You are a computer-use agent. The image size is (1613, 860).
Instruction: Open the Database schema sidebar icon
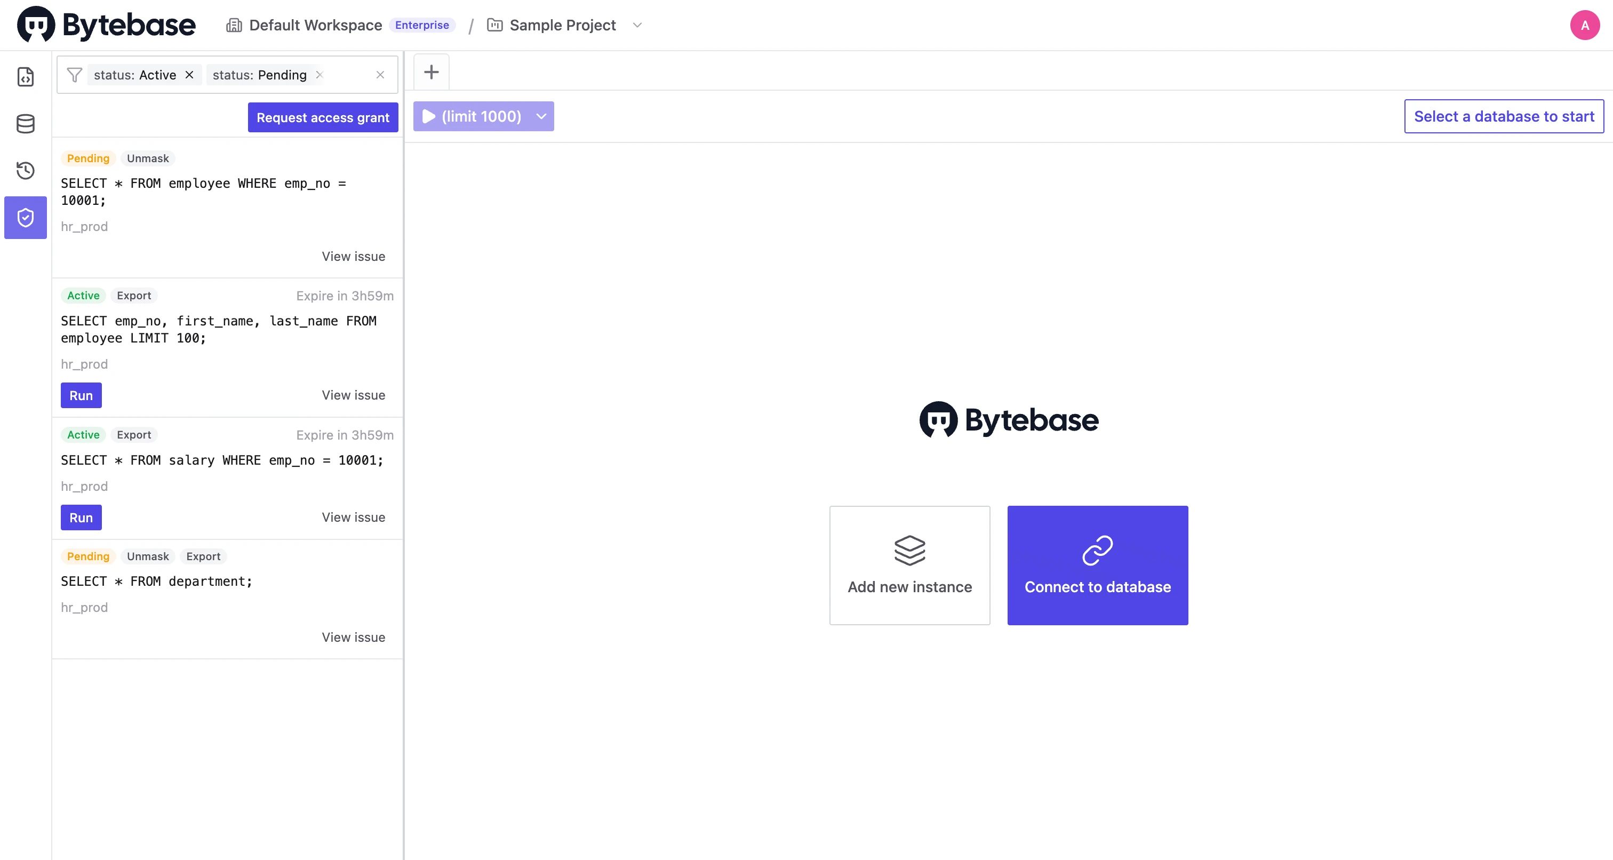pyautogui.click(x=25, y=123)
